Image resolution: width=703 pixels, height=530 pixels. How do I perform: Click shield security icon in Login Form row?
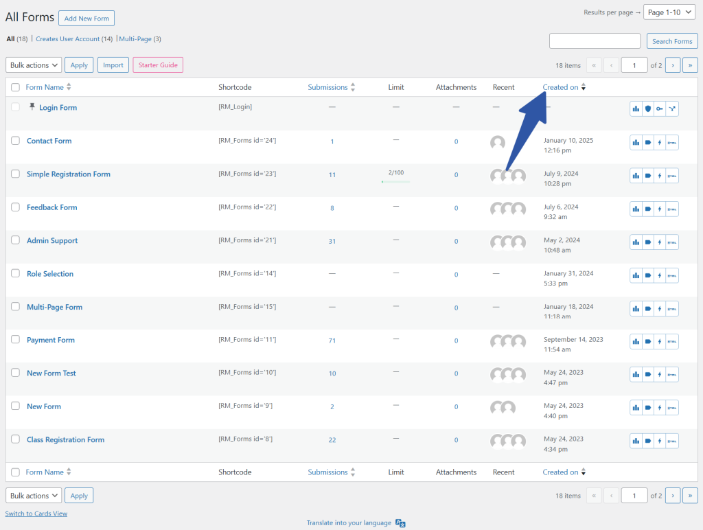point(648,108)
